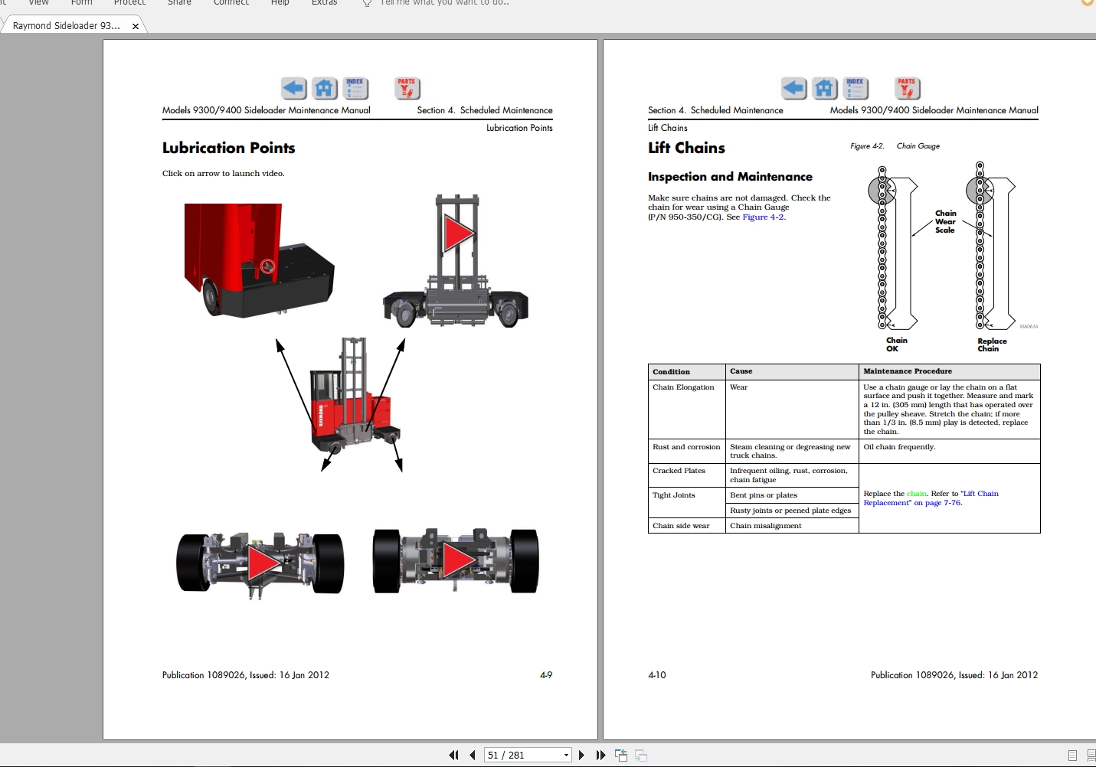Click the previous view icon
The image size is (1096, 767).
(621, 756)
